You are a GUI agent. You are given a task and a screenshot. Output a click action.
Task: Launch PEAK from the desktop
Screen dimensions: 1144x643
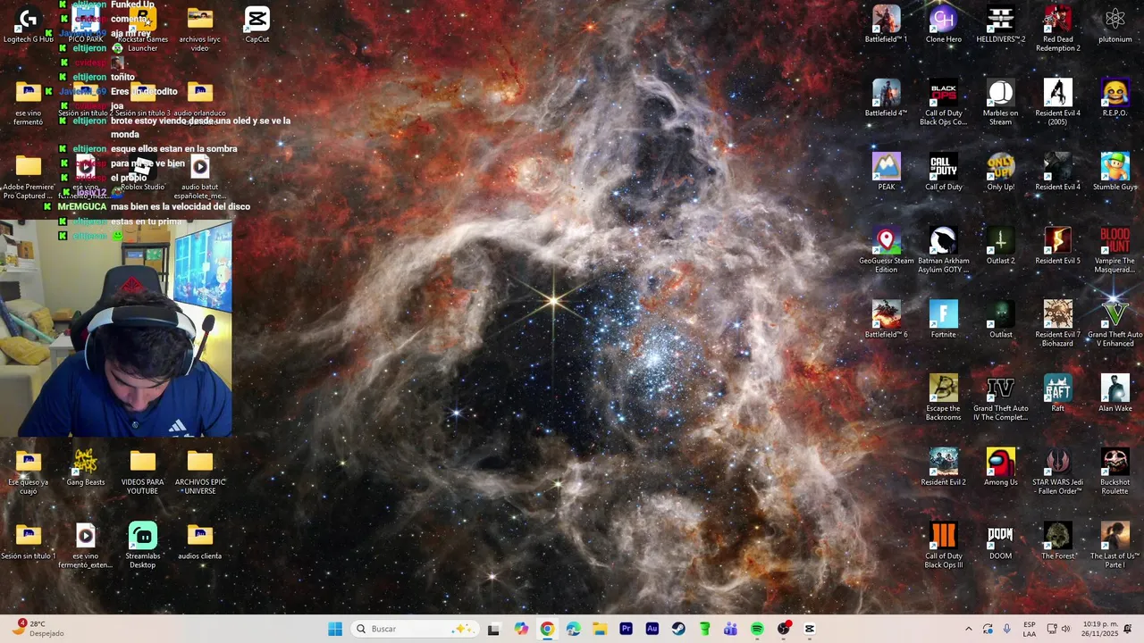887,172
